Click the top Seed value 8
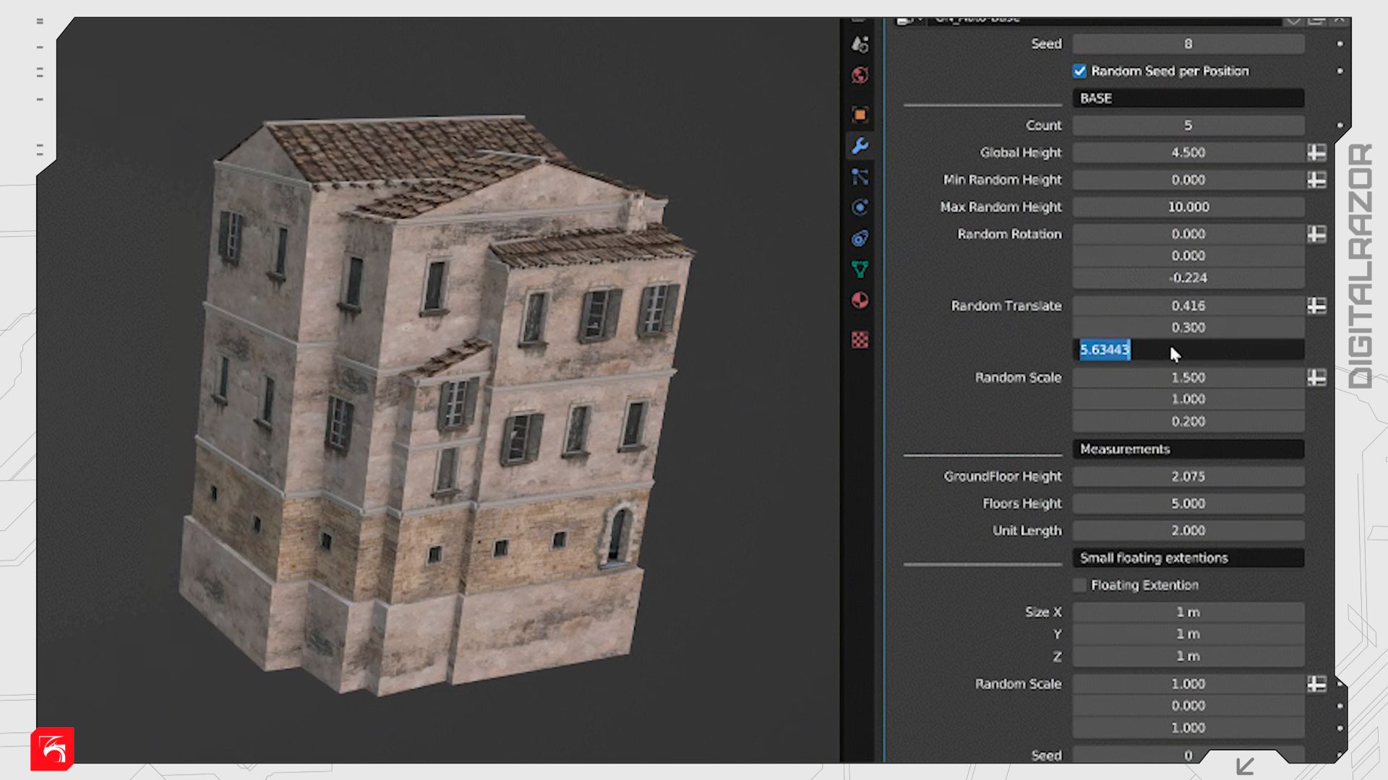The width and height of the screenshot is (1388, 780). point(1188,44)
